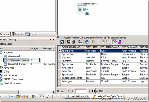Click the COUNTRYNAME column header

click(111, 47)
